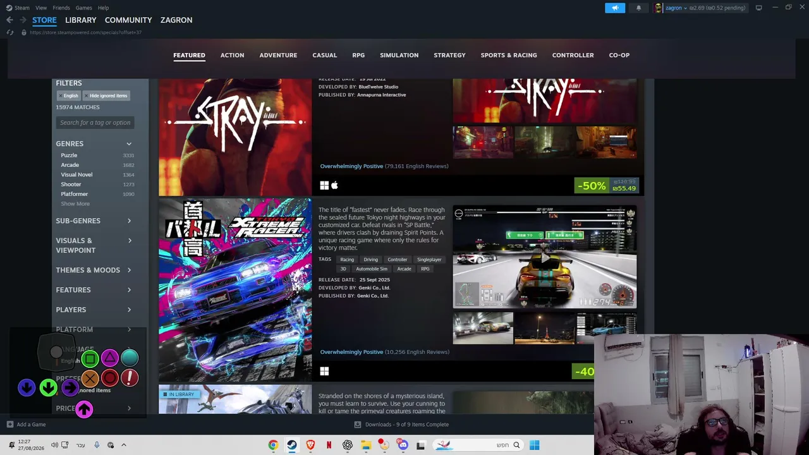Click the Driving tag
809x455 pixels.
pyautogui.click(x=370, y=260)
